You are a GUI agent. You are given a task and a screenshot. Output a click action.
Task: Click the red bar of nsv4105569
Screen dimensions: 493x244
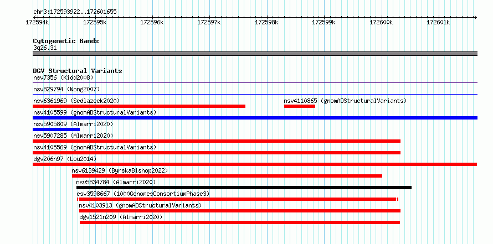point(217,153)
